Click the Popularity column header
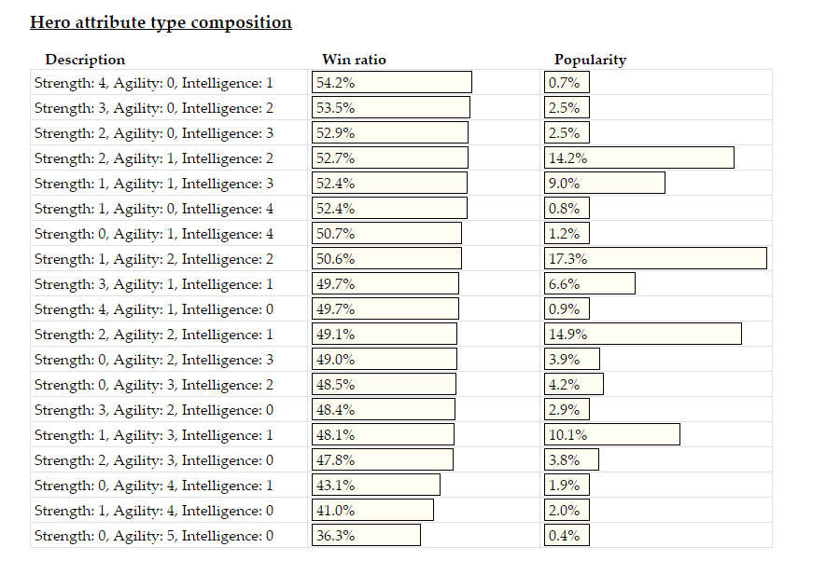Screen dimensions: 840x561 click(590, 60)
